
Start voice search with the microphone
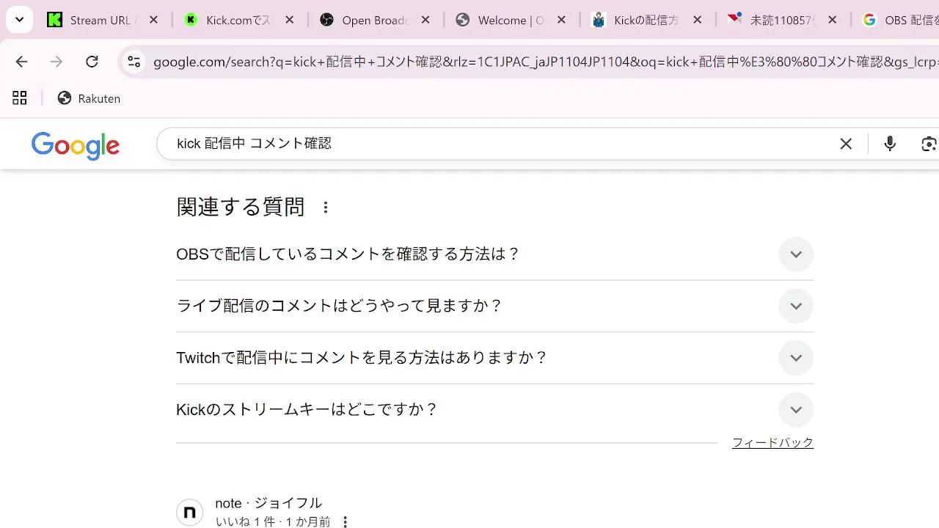pyautogui.click(x=890, y=144)
